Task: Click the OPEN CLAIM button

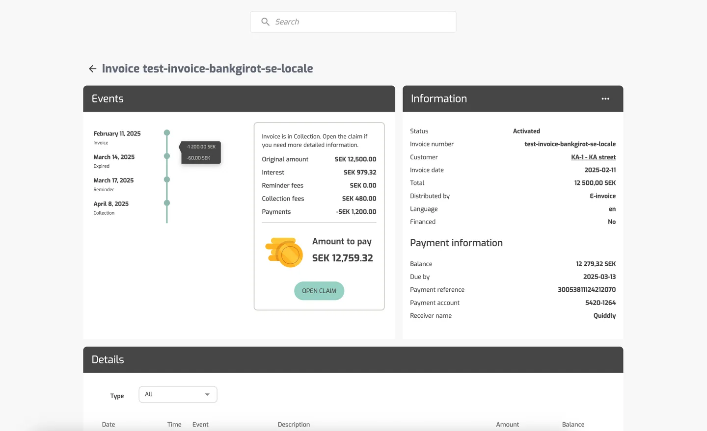Action: (x=319, y=291)
